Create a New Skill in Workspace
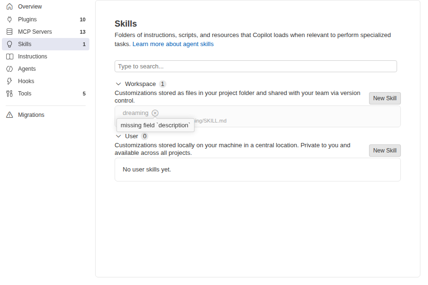 (x=385, y=98)
